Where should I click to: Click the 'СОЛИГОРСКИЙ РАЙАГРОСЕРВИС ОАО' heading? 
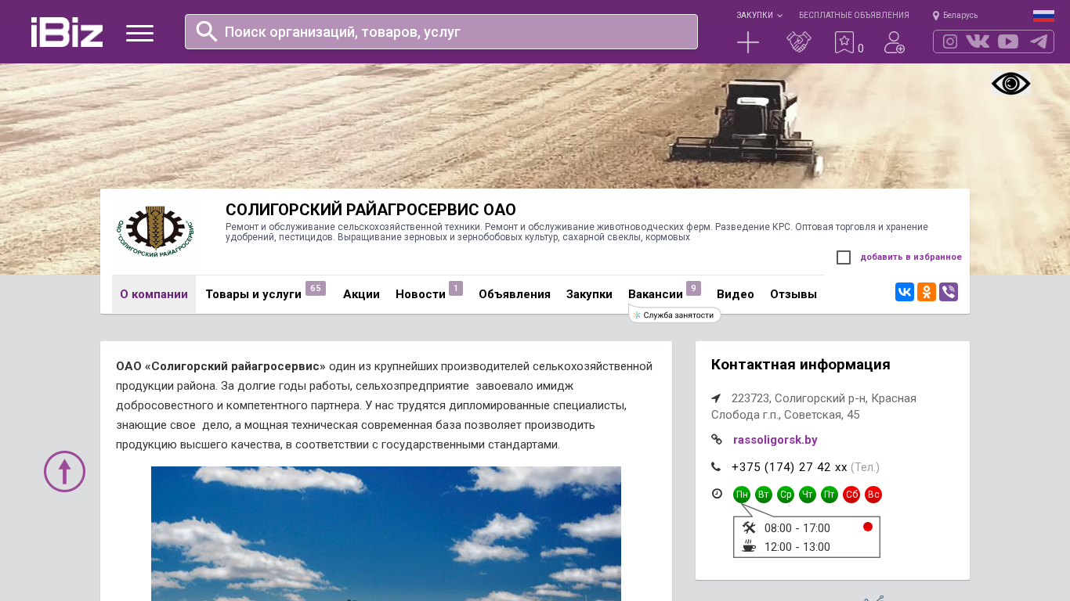[371, 210]
